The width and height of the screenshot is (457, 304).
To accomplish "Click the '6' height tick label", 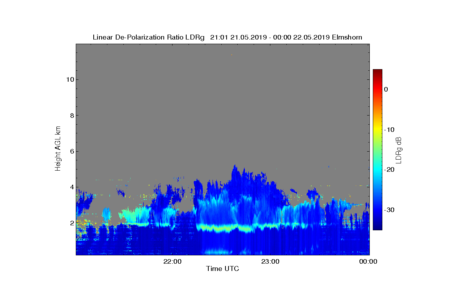I will (x=71, y=151).
